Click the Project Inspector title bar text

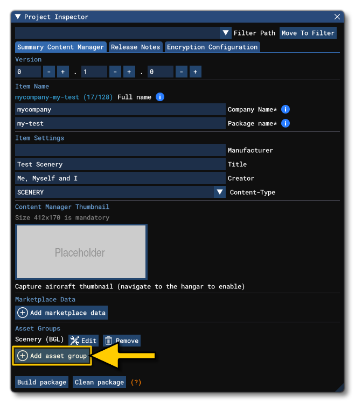pyautogui.click(x=56, y=17)
